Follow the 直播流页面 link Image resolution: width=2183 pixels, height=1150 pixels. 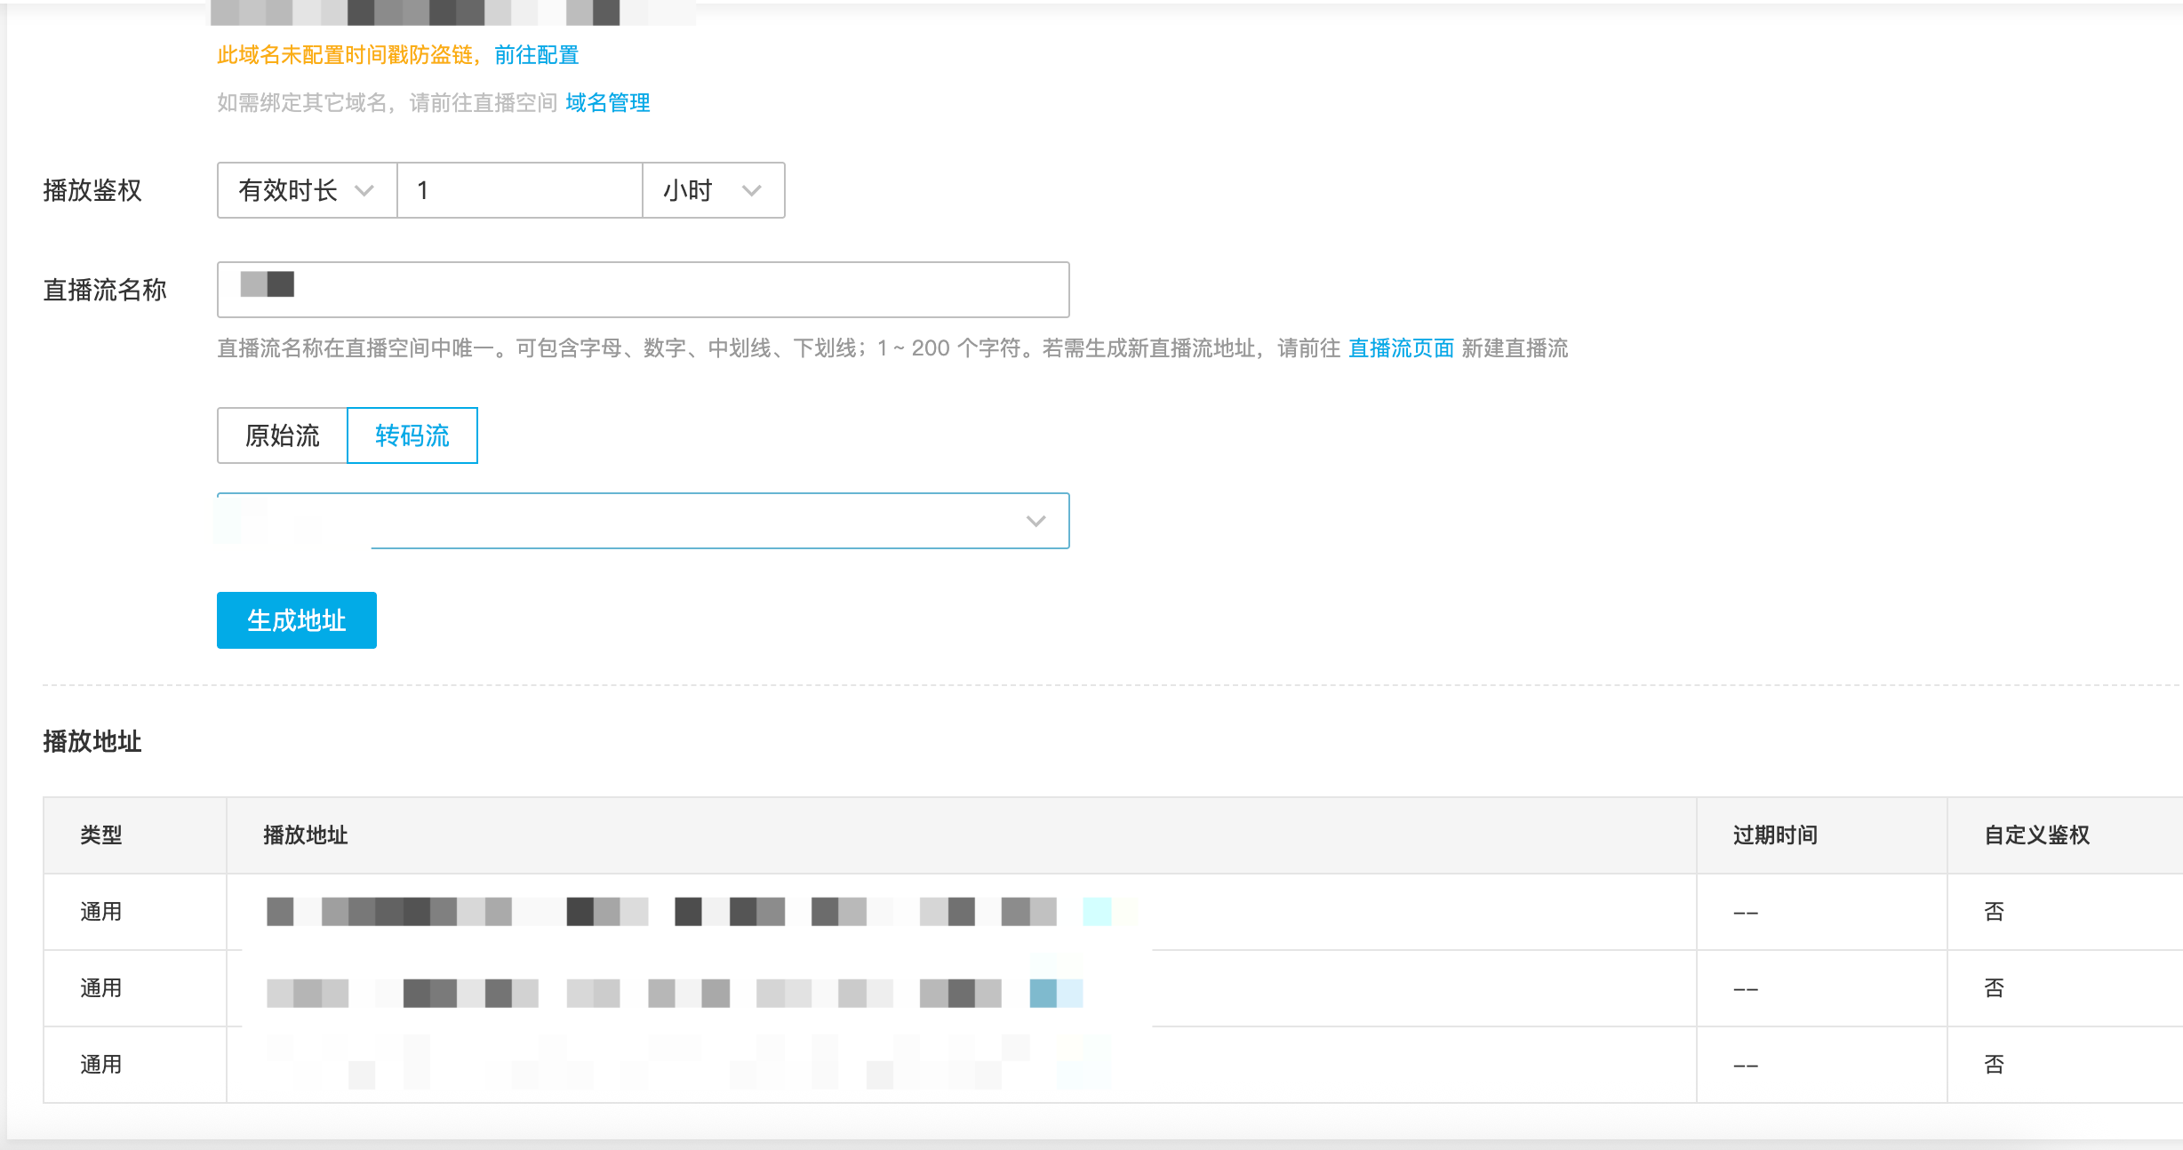click(1400, 348)
